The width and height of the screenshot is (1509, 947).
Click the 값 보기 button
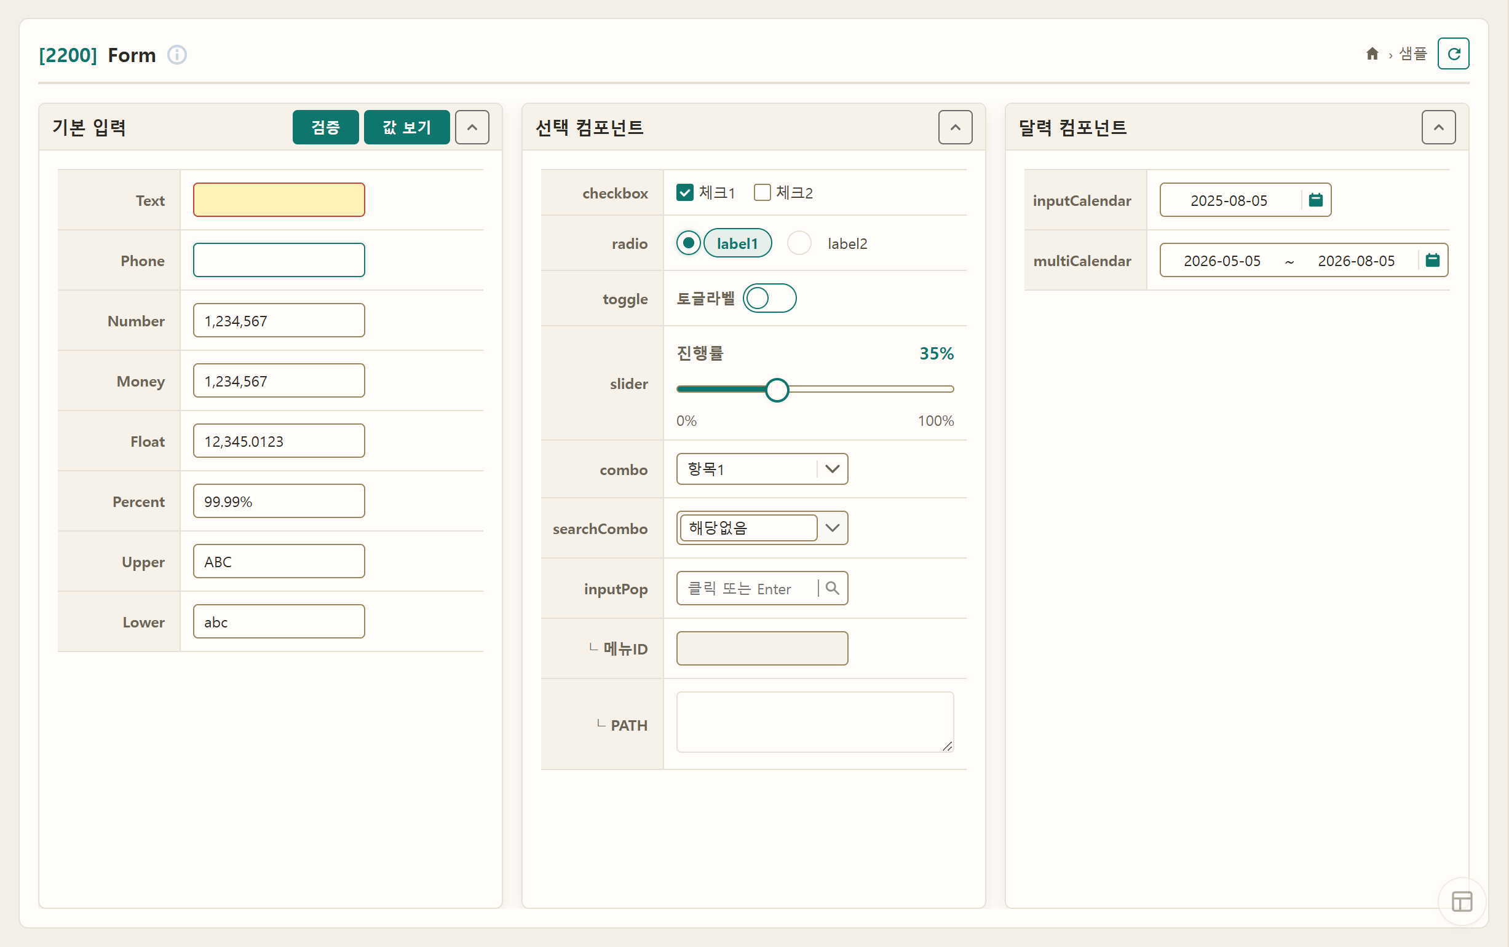[406, 127]
